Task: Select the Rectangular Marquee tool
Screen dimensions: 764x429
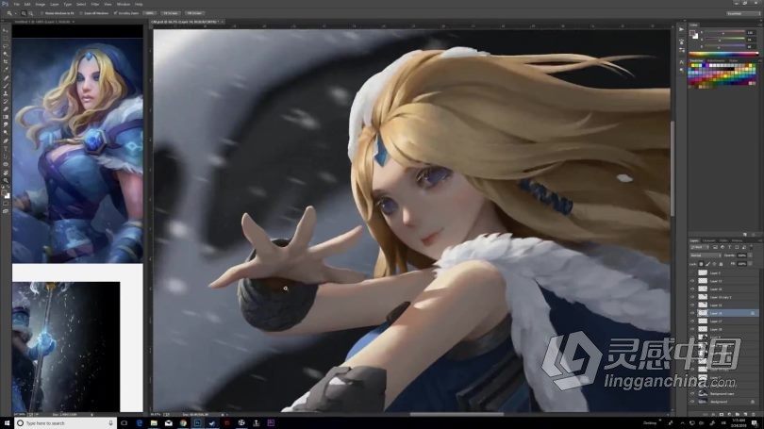Action: click(x=6, y=39)
